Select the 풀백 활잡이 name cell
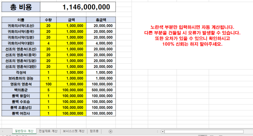The height and width of the screenshot is (136, 253). (x=21, y=96)
